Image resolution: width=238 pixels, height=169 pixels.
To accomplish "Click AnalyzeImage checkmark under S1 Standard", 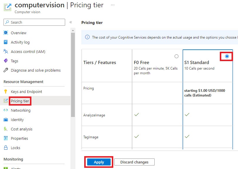I will [187, 114].
